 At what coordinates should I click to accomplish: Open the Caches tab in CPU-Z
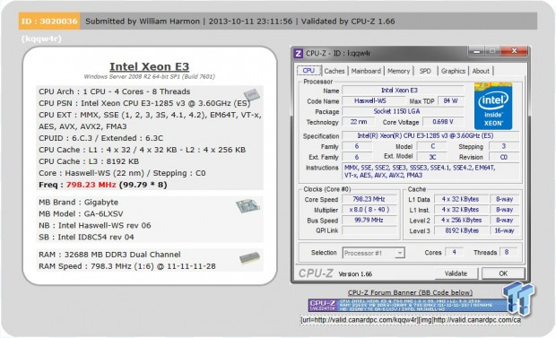(x=334, y=71)
